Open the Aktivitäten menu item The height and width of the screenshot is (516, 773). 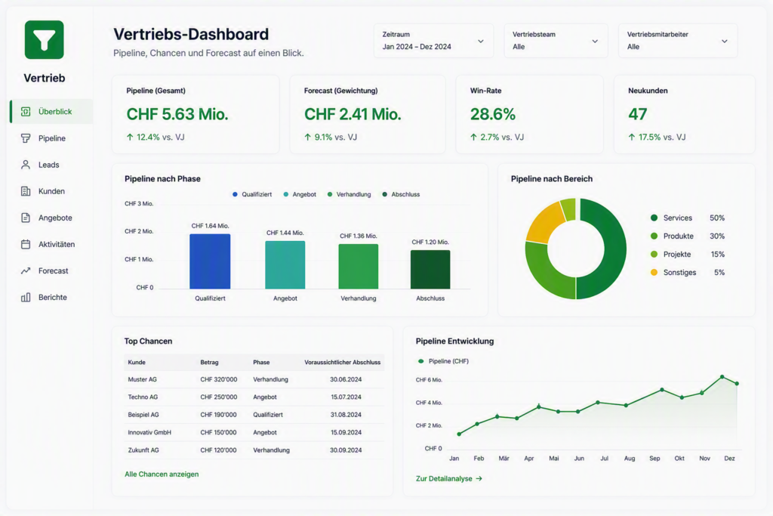(x=51, y=244)
